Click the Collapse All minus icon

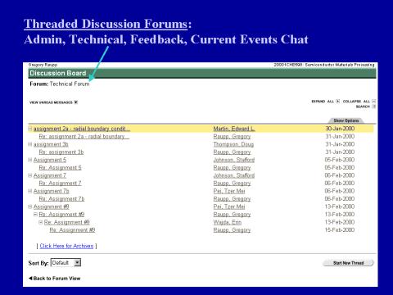point(374,102)
